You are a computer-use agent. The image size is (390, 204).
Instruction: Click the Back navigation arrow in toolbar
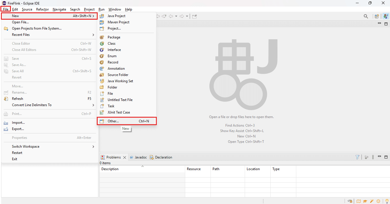[171, 16]
